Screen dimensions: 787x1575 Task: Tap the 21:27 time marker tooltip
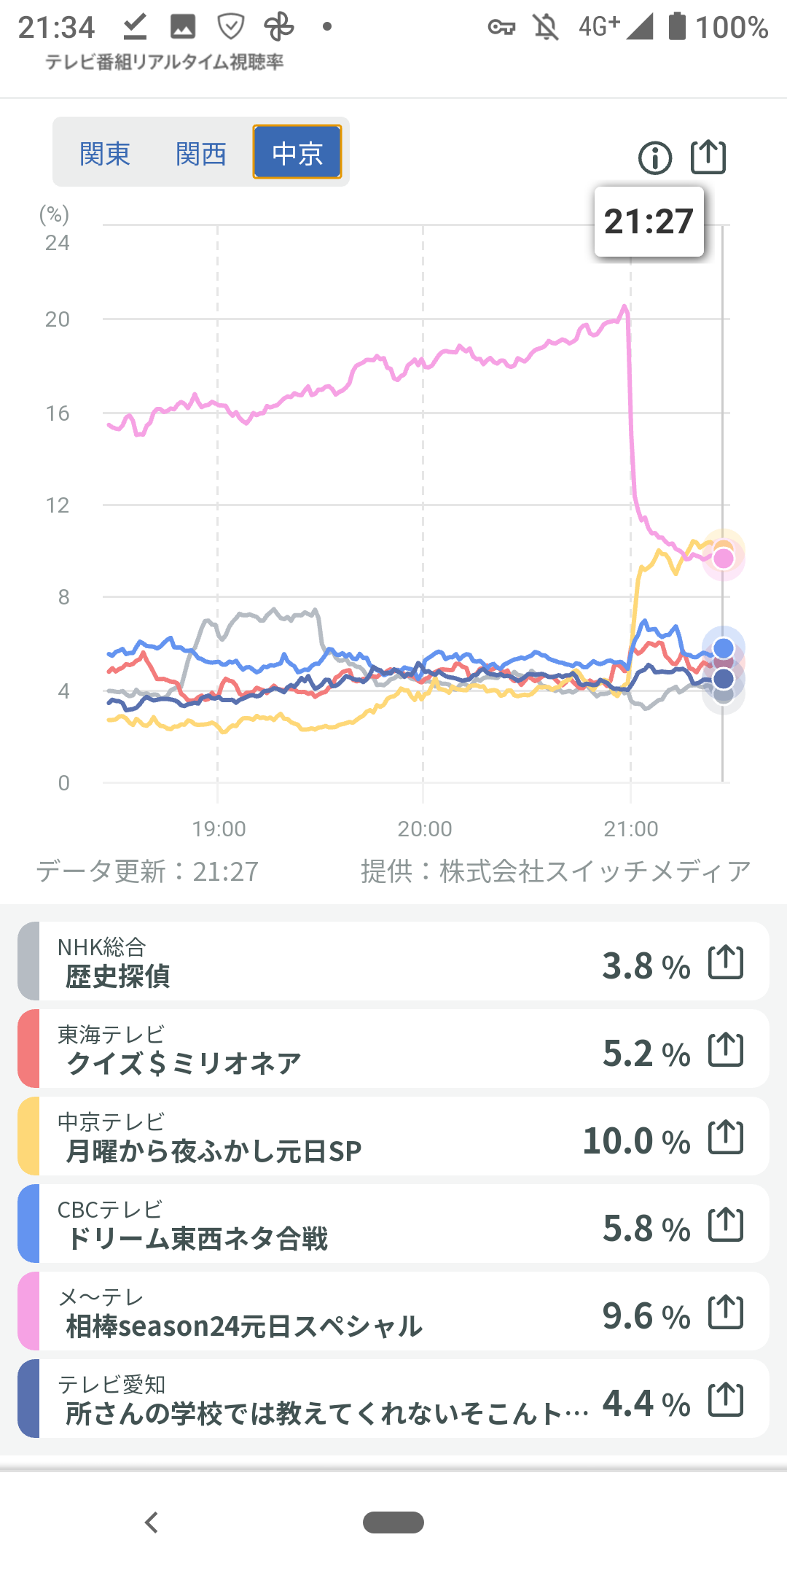coord(649,222)
